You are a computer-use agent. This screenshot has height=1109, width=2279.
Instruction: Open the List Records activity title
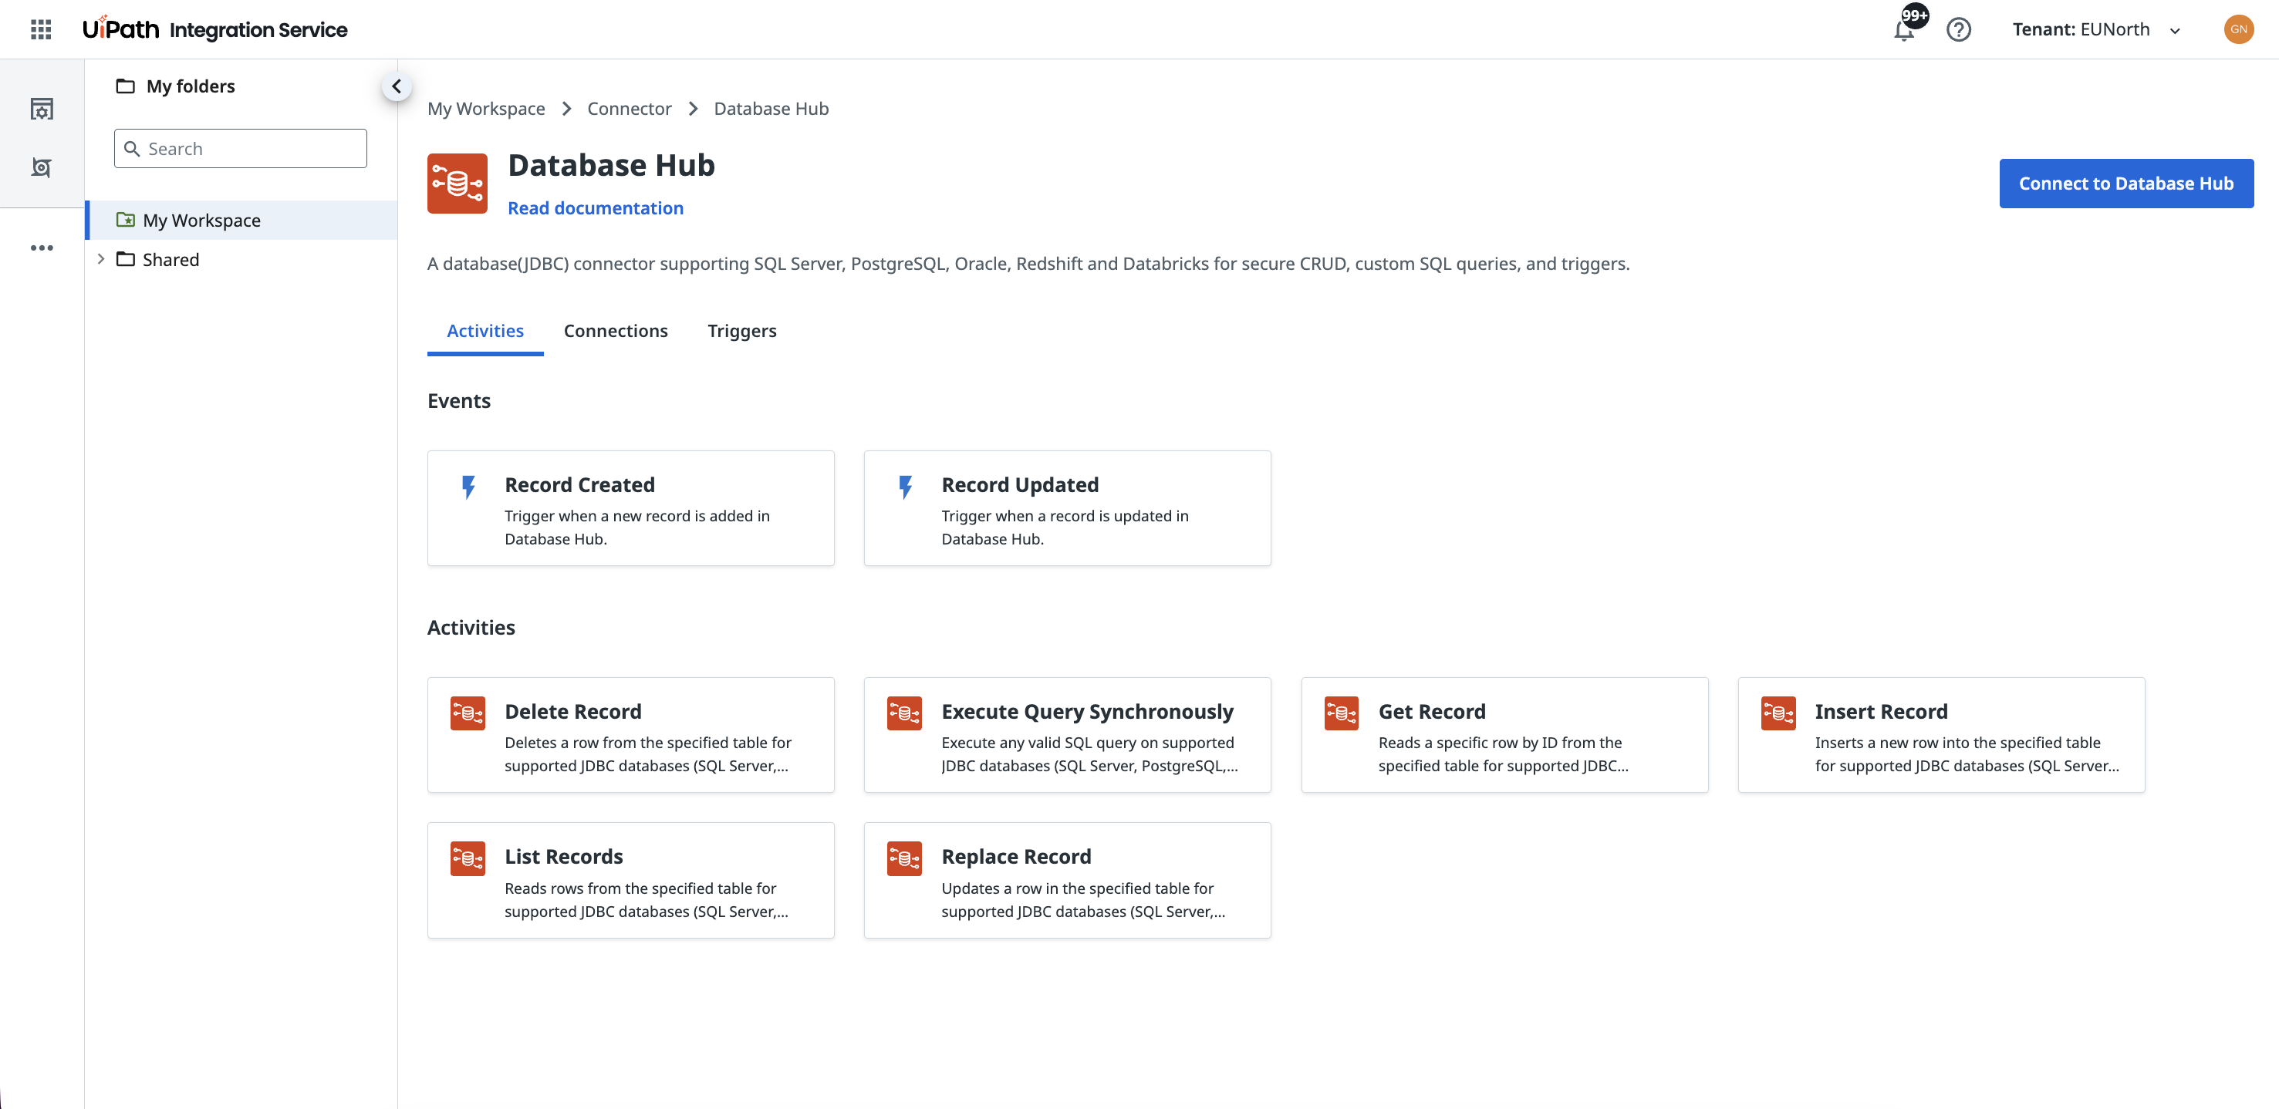point(563,856)
